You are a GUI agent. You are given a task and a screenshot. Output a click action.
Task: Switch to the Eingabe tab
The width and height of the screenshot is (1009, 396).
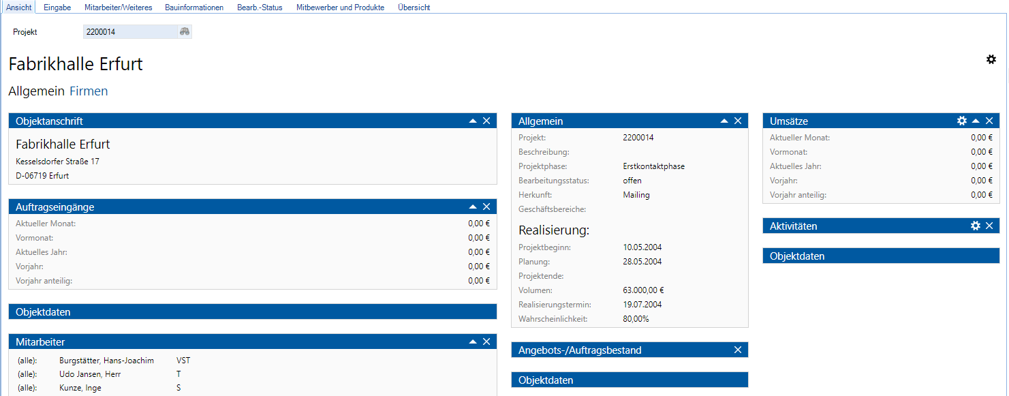click(57, 7)
